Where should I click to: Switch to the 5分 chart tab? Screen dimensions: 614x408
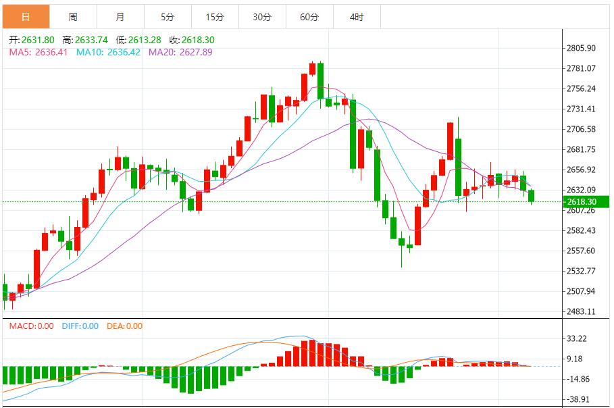point(168,17)
